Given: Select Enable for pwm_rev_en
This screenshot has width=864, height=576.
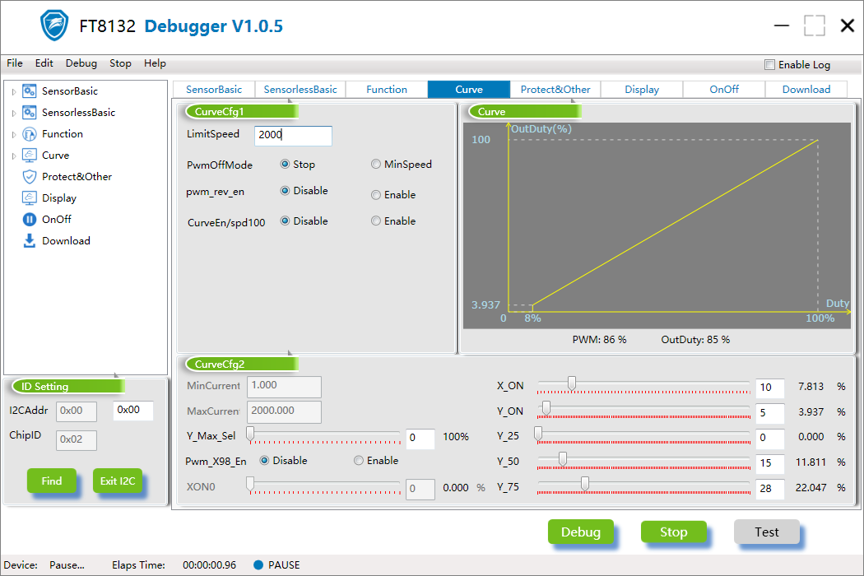Looking at the screenshot, I should [376, 194].
